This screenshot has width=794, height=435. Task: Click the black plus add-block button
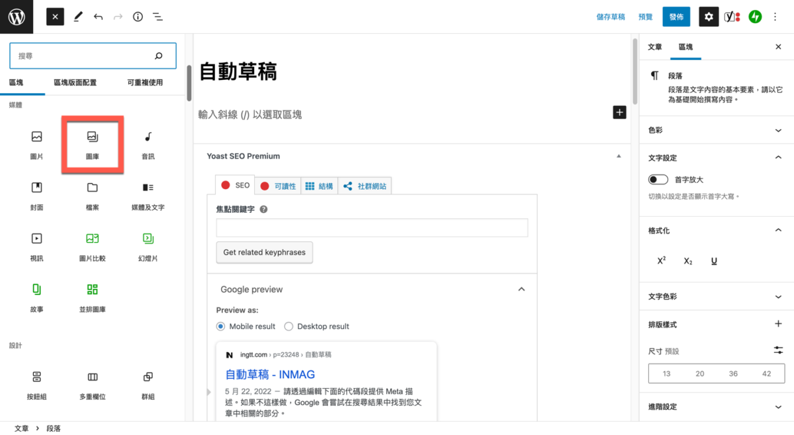[619, 112]
